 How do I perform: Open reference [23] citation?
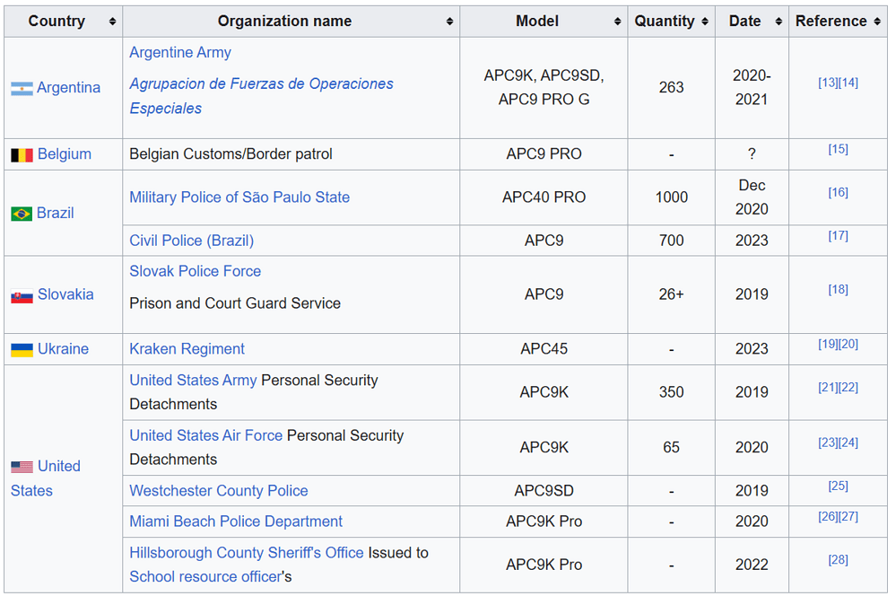pyautogui.click(x=828, y=443)
